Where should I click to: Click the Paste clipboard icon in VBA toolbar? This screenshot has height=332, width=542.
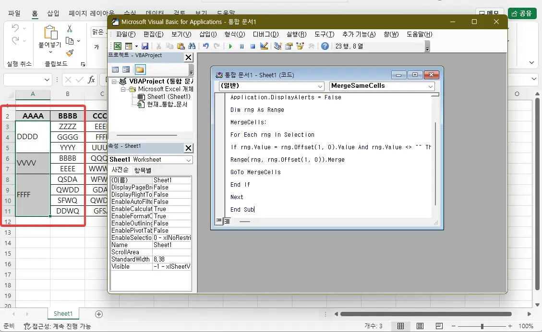pyautogui.click(x=181, y=46)
